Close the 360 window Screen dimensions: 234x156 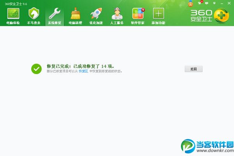tap(229, 3)
